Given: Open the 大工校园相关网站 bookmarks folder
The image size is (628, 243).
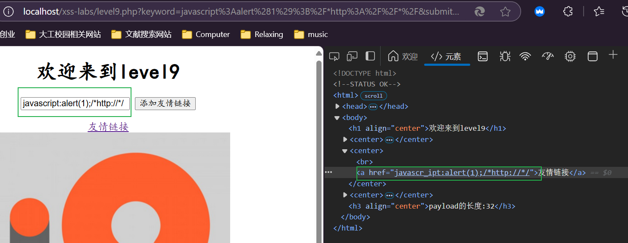Looking at the screenshot, I should (63, 34).
